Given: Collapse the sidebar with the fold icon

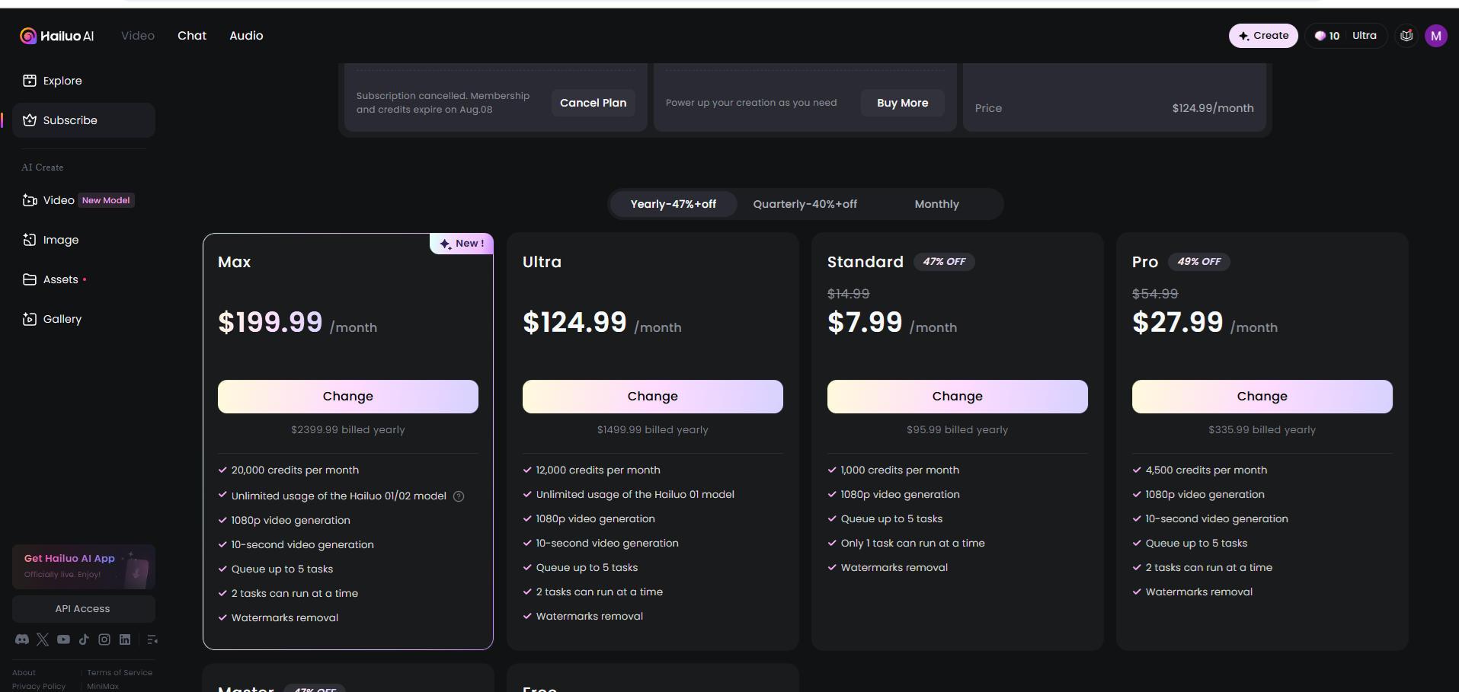Looking at the screenshot, I should (152, 639).
